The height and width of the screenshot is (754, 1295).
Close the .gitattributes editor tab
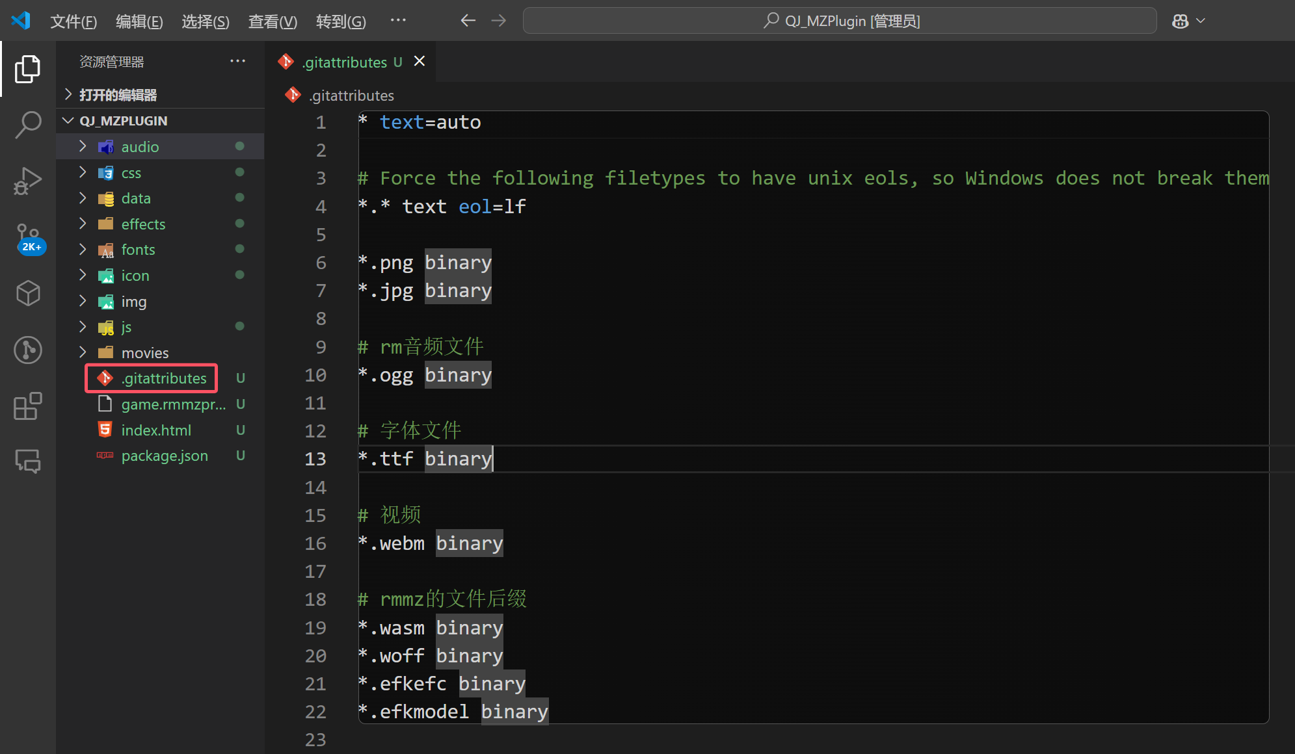point(420,61)
